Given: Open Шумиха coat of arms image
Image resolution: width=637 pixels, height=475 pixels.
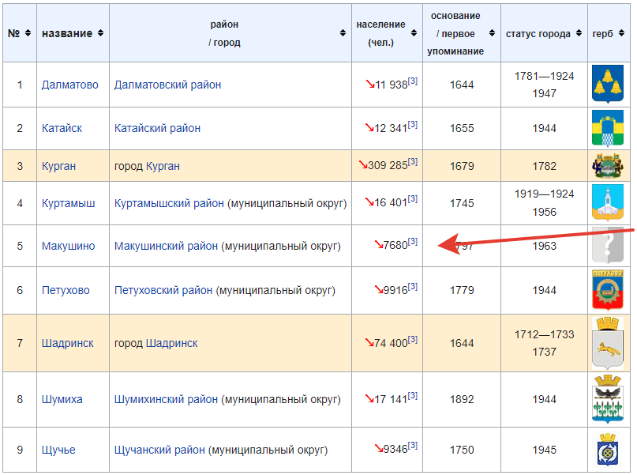Looking at the screenshot, I should click(x=608, y=399).
